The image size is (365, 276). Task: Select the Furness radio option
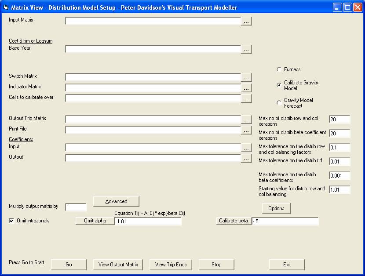[x=279, y=69]
